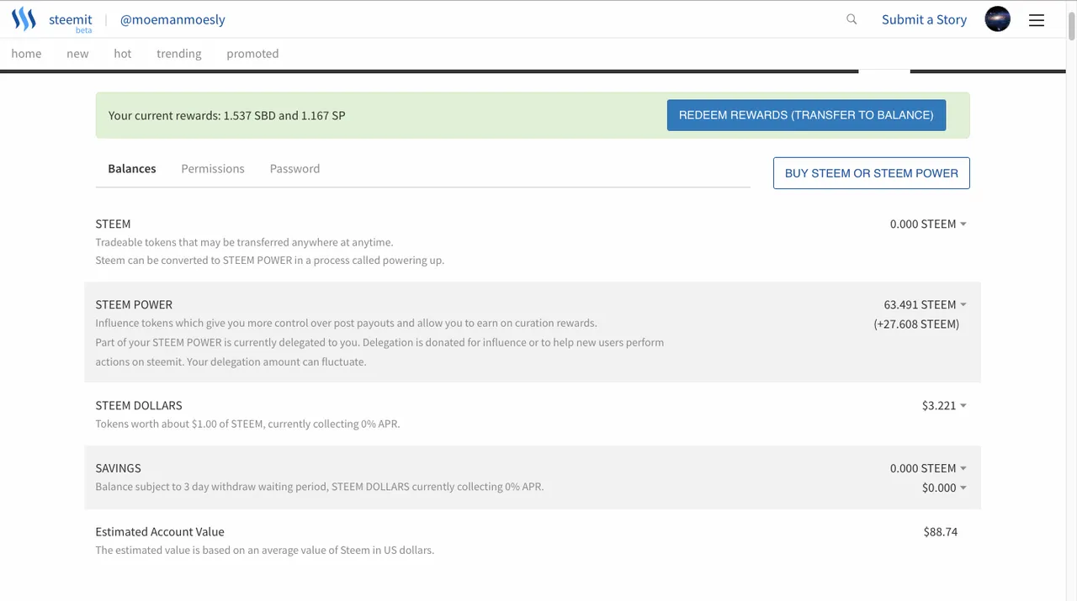Click Redeem Rewards (Transfer to Balance) button
1077x601 pixels.
click(x=806, y=115)
